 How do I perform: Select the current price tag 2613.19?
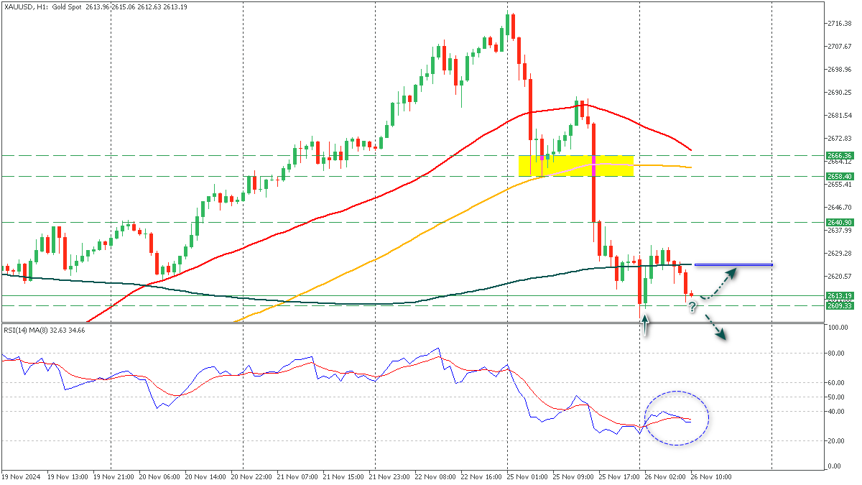pyautogui.click(x=840, y=295)
